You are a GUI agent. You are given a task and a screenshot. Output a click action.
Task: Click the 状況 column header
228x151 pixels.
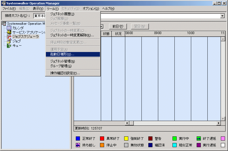[118, 34]
